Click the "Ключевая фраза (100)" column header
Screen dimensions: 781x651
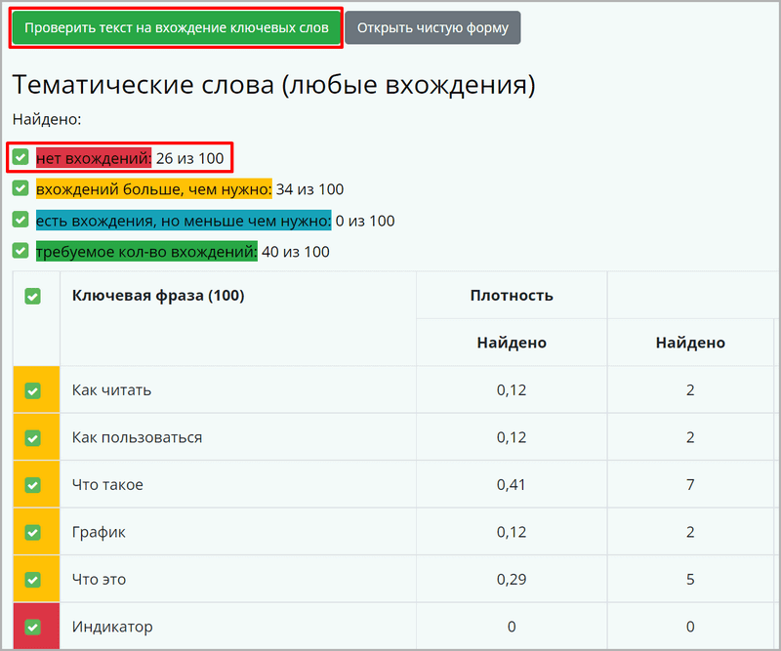[158, 296]
